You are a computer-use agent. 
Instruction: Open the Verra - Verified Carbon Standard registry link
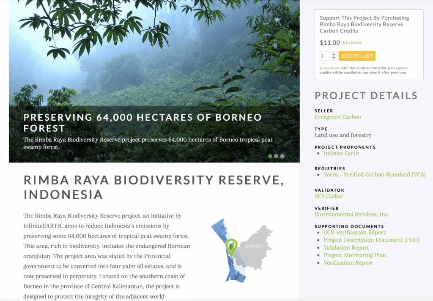[x=374, y=174]
